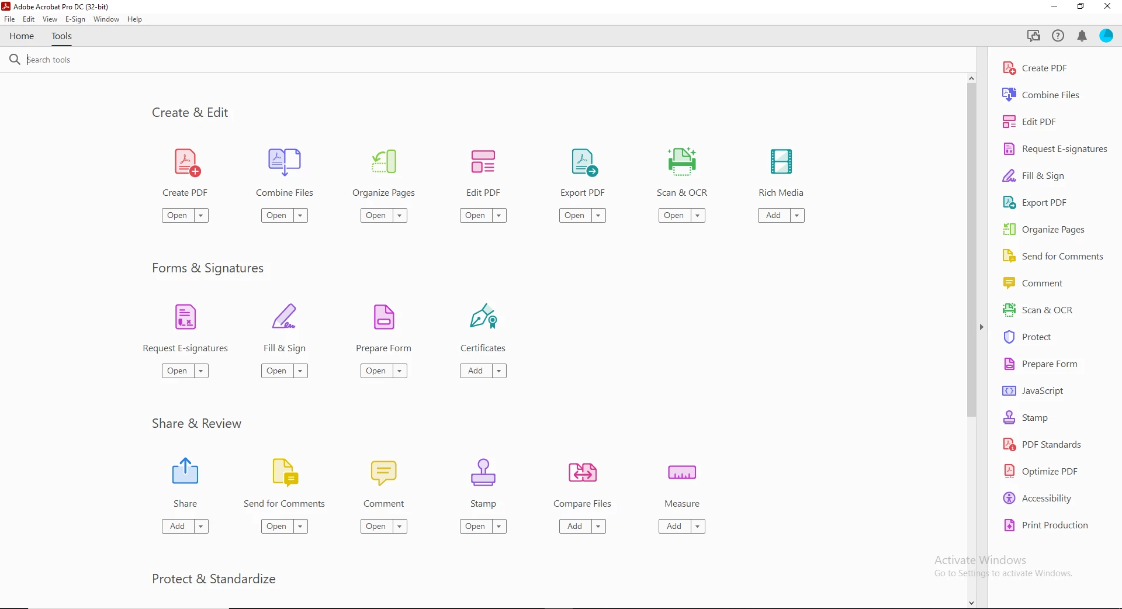
Task: Open JavaScript in the right sidebar
Action: coord(1033,391)
